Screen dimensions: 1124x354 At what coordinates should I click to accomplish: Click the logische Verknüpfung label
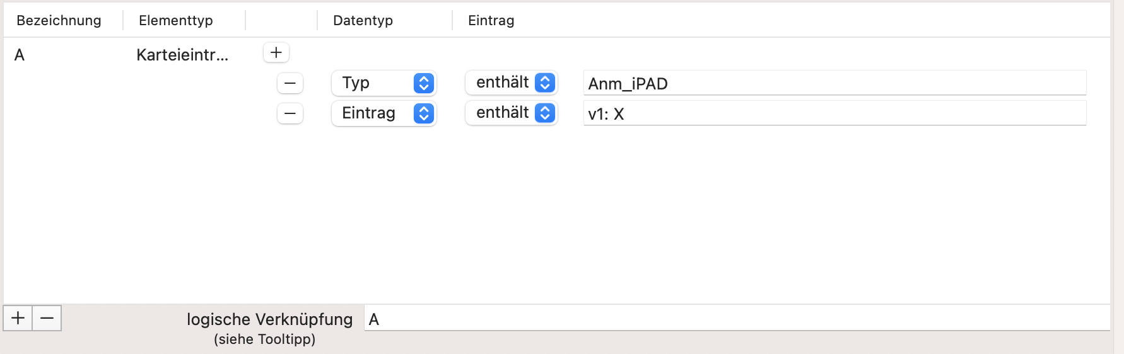[x=270, y=319]
